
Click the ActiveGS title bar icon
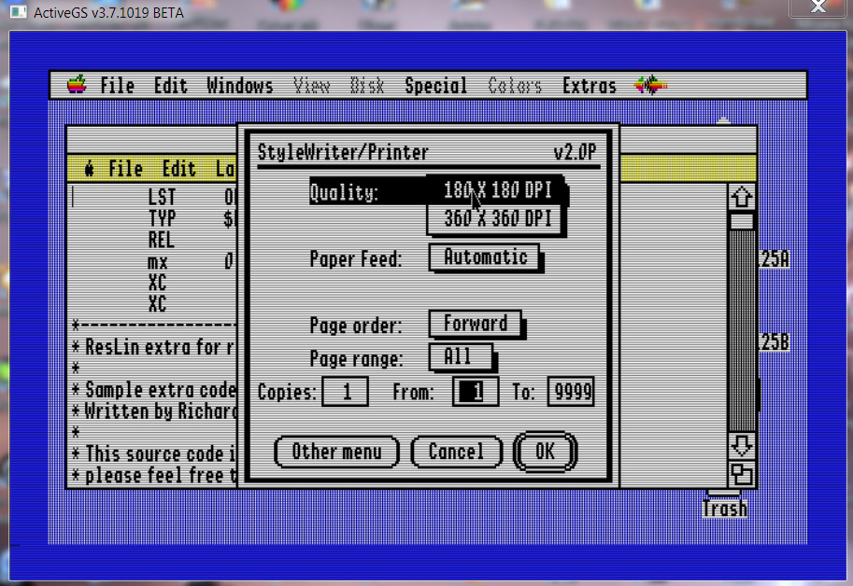click(x=18, y=12)
